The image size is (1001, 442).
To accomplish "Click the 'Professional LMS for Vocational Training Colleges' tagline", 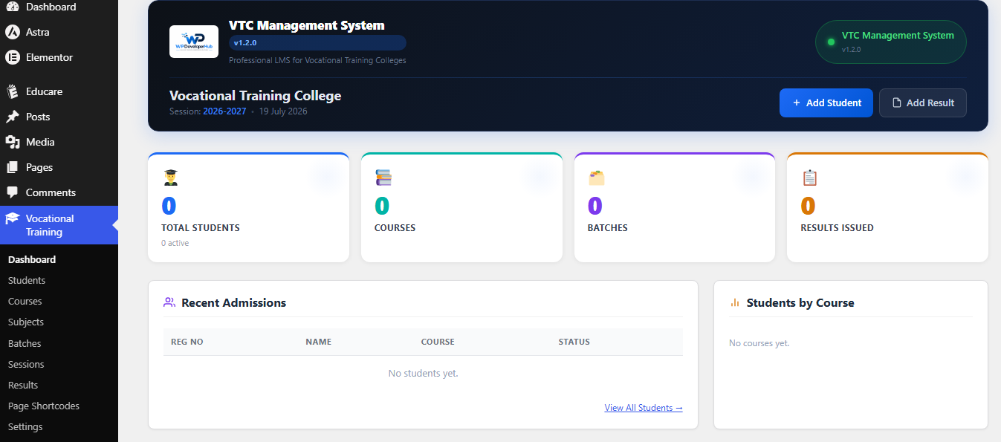I will [317, 60].
